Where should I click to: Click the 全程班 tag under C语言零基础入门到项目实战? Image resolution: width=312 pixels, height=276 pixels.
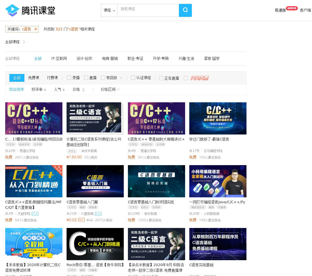click(156, 207)
